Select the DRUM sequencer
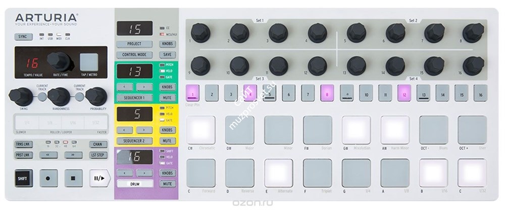 tap(135, 184)
